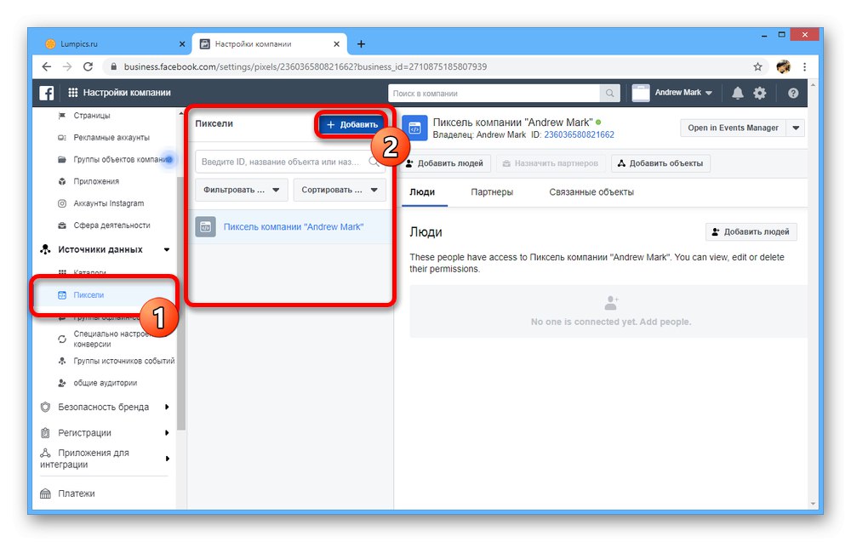Click the business page thumbnail icon

point(641,93)
